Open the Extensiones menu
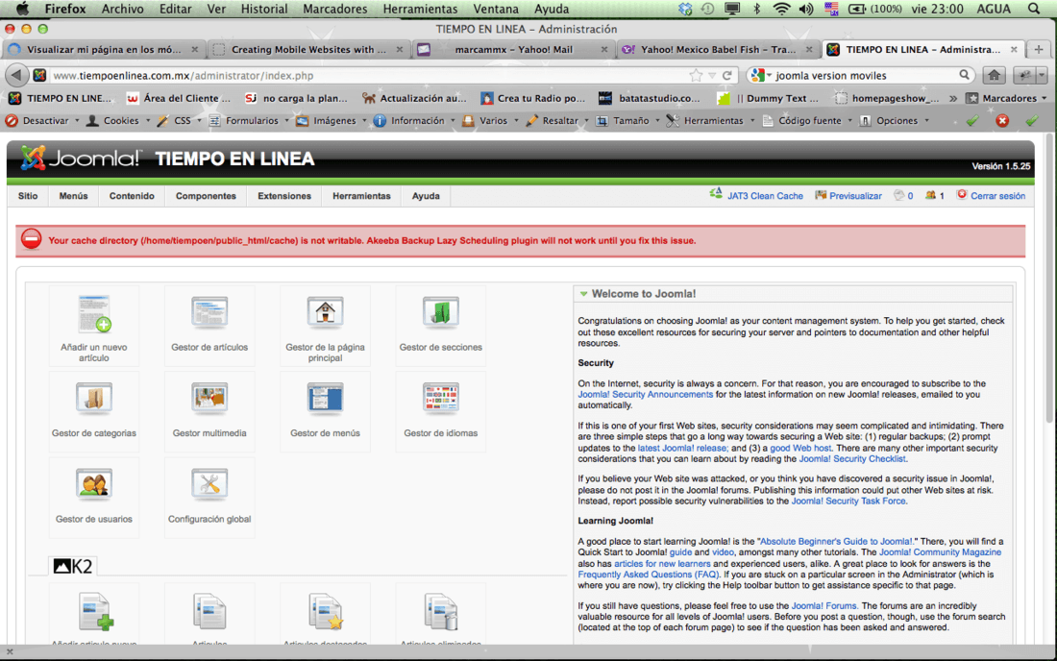Viewport: 1057px width, 661px height. tap(284, 196)
